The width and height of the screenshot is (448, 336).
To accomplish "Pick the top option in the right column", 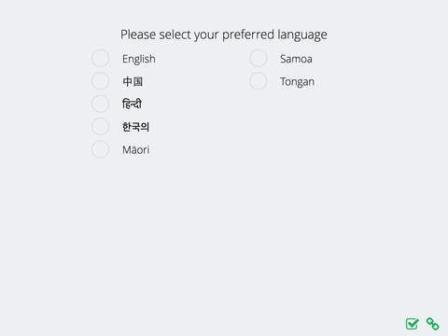I will point(258,58).
